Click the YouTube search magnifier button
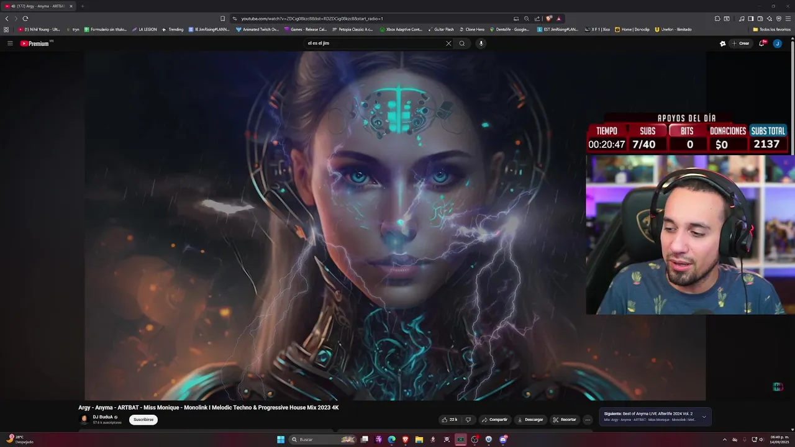The image size is (795, 447). tap(462, 43)
